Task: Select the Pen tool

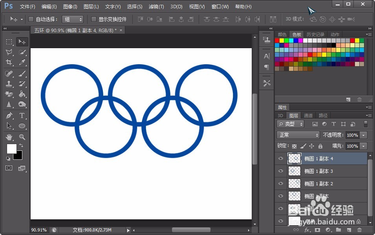Action: [x=9, y=116]
